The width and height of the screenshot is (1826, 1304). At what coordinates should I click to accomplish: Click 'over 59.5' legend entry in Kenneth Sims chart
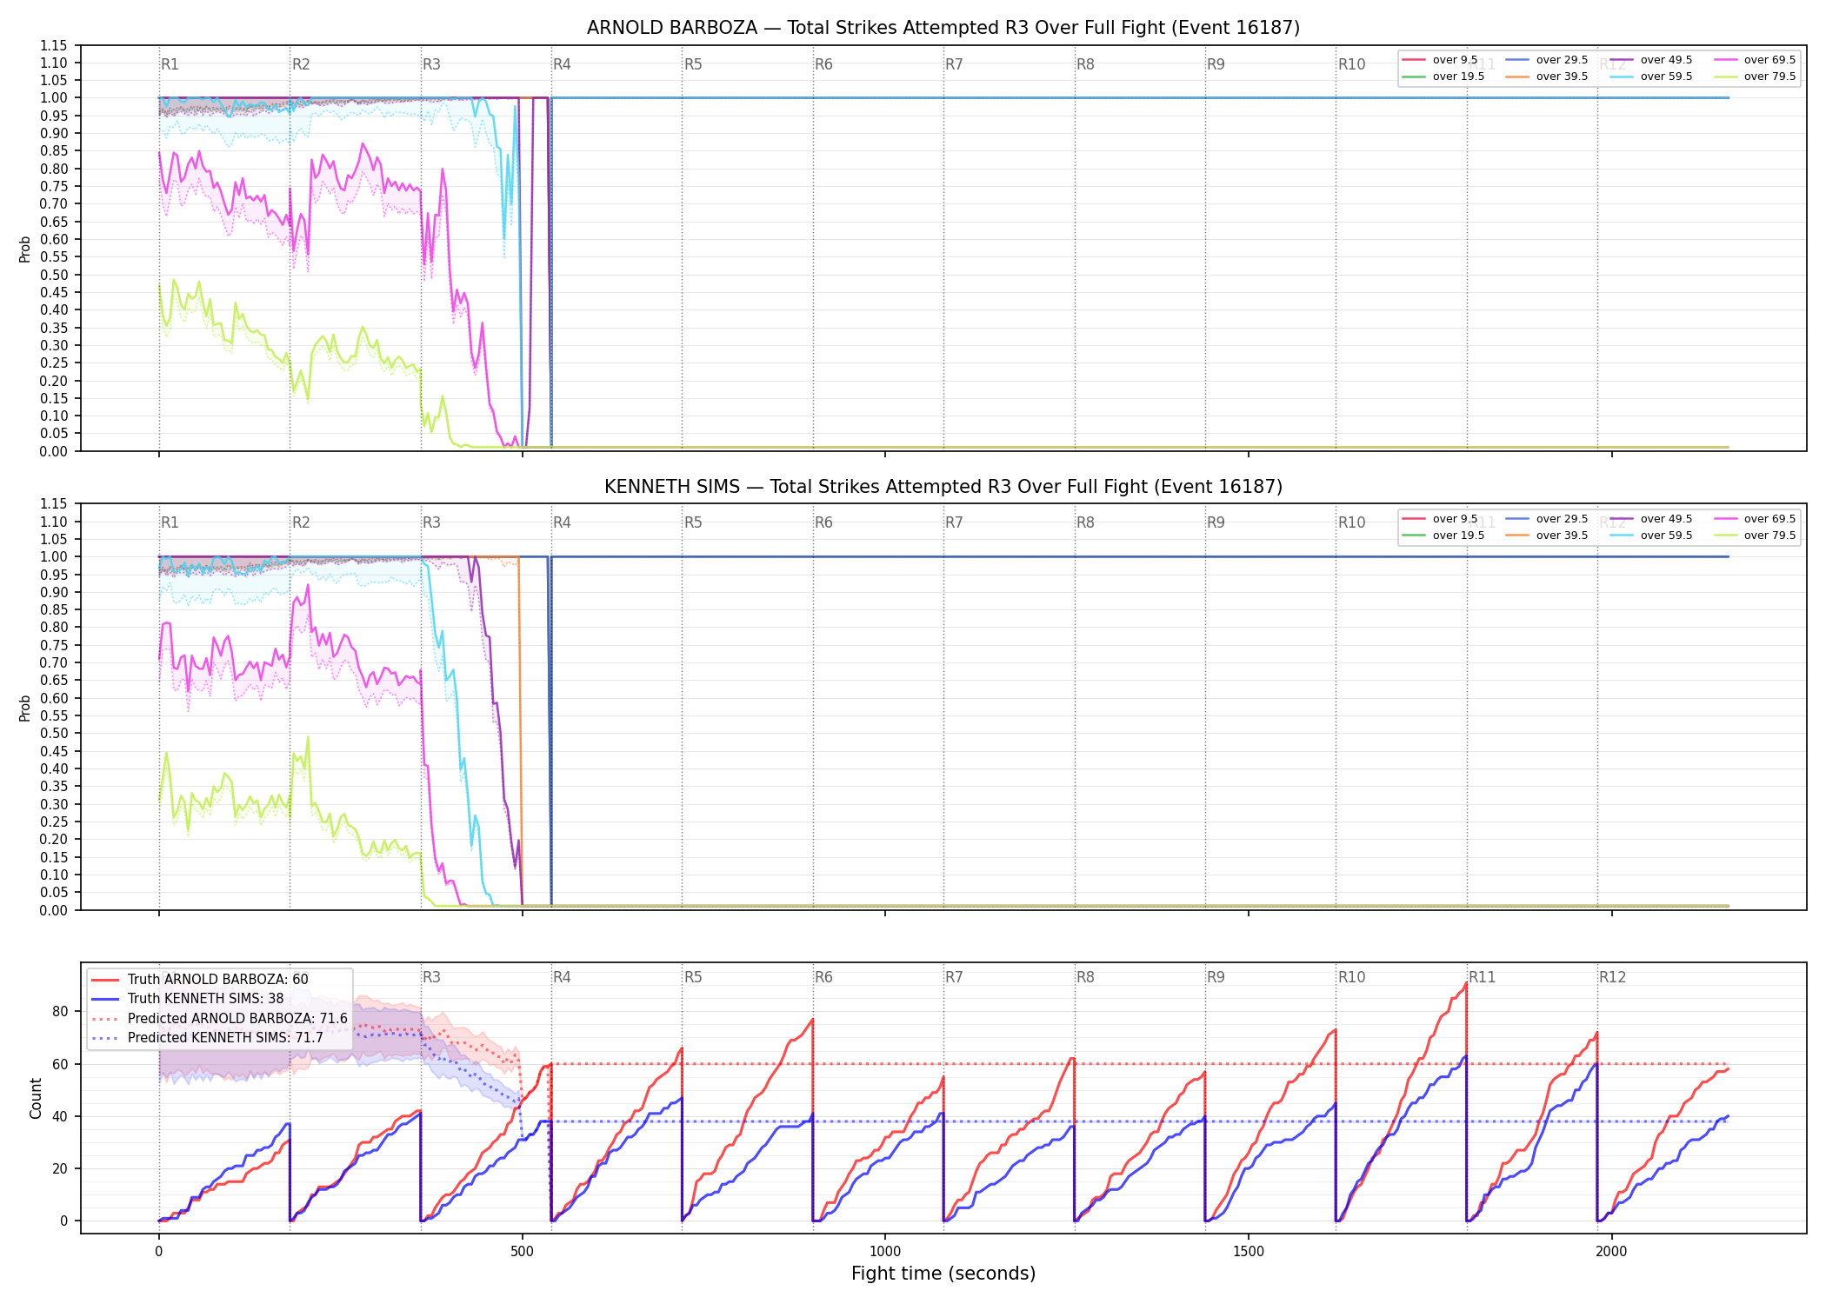coord(1650,536)
